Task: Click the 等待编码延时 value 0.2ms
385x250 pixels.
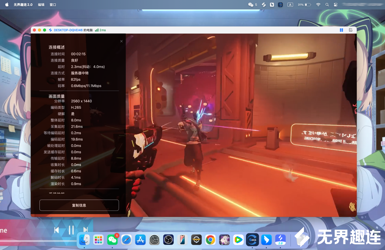Action: coord(76,133)
